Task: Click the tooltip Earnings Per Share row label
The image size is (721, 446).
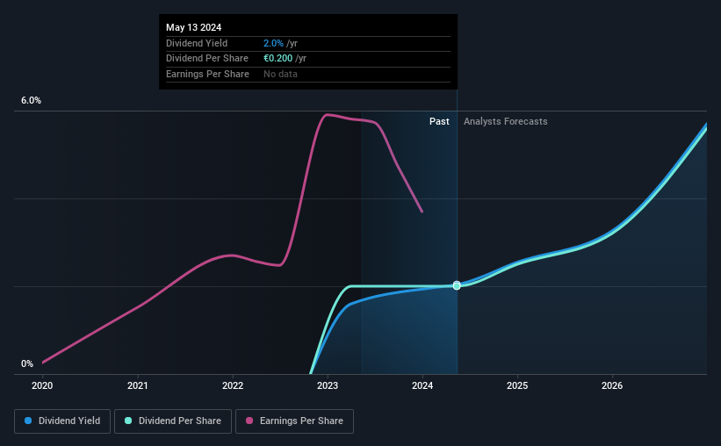Action: click(x=207, y=74)
